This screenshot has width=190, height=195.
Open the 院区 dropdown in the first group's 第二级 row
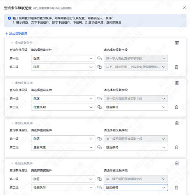tap(63, 67)
